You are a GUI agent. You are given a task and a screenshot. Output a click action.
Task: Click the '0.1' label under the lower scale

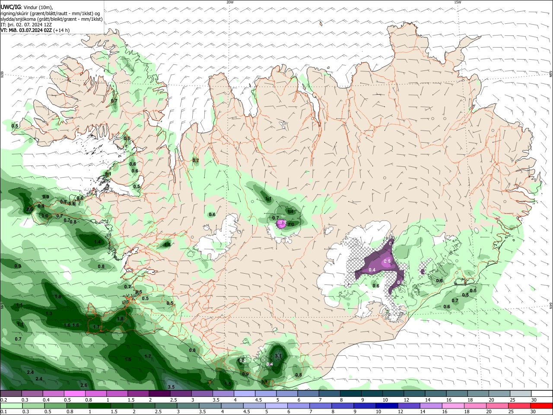[3, 412]
